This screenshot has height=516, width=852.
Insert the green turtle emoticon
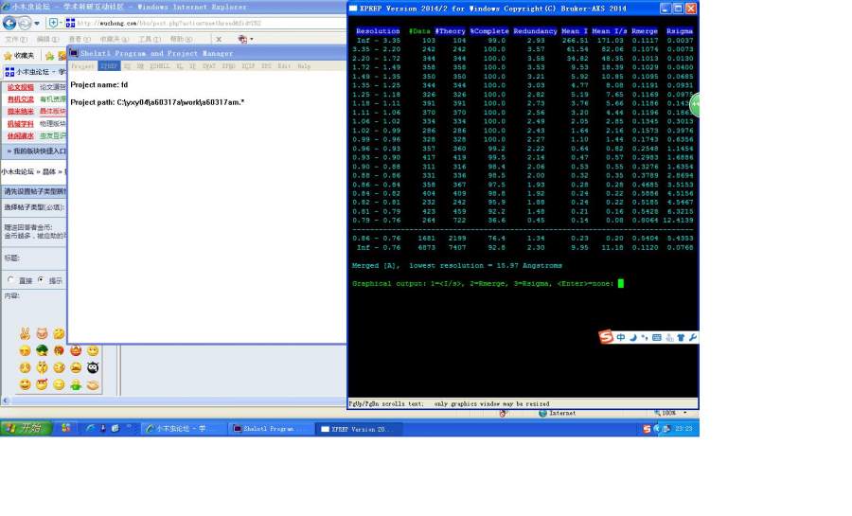click(42, 350)
